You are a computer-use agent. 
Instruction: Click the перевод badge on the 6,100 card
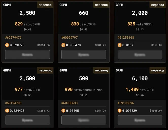pyautogui.click(x=158, y=70)
